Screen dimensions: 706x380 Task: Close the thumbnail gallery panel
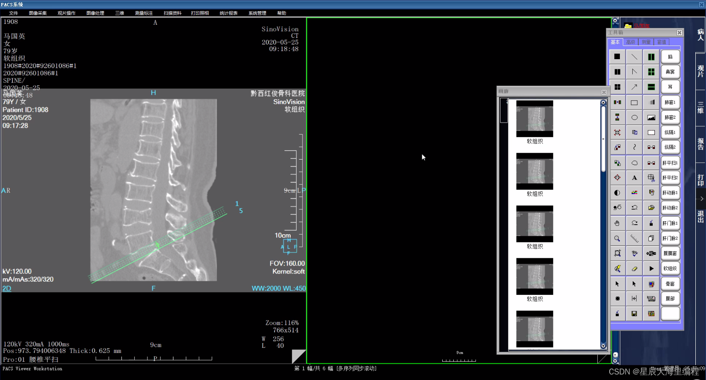coord(604,92)
